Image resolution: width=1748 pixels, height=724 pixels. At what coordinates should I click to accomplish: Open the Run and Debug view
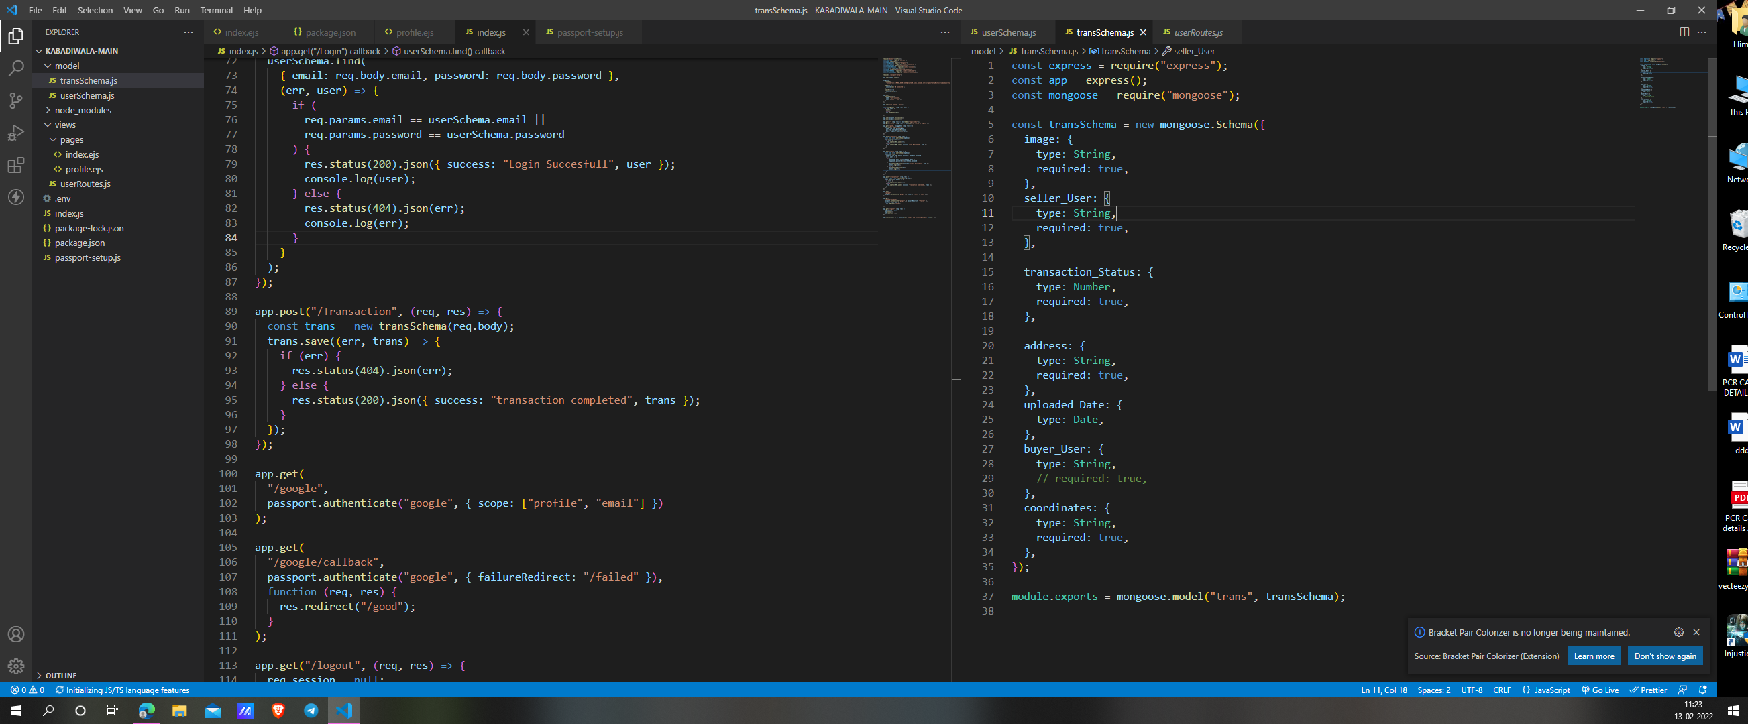tap(15, 133)
